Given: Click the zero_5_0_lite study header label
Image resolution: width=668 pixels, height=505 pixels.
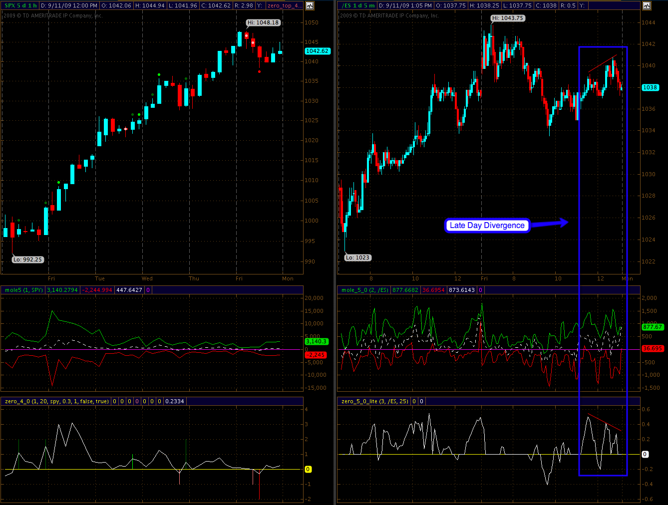Looking at the screenshot, I should (x=374, y=401).
